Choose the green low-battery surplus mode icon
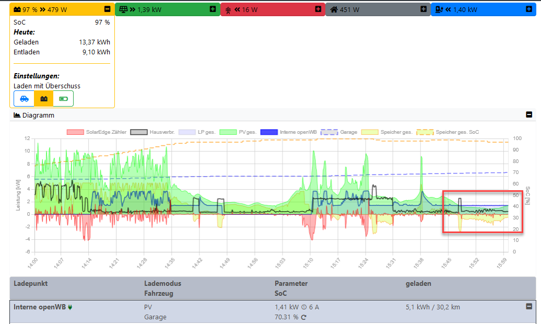Image resolution: width=541 pixels, height=324 pixels. (63, 99)
